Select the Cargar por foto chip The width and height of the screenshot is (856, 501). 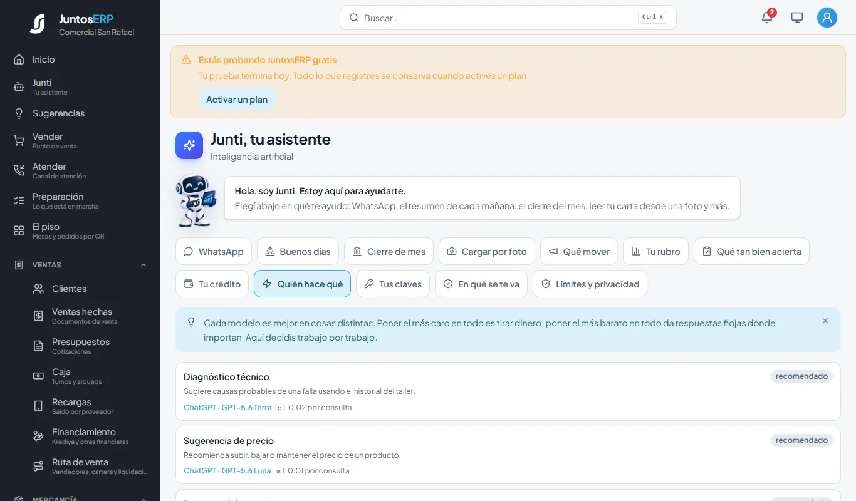487,251
